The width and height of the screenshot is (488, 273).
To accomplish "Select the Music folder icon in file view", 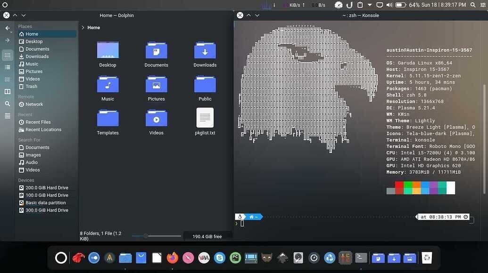I will tap(108, 84).
